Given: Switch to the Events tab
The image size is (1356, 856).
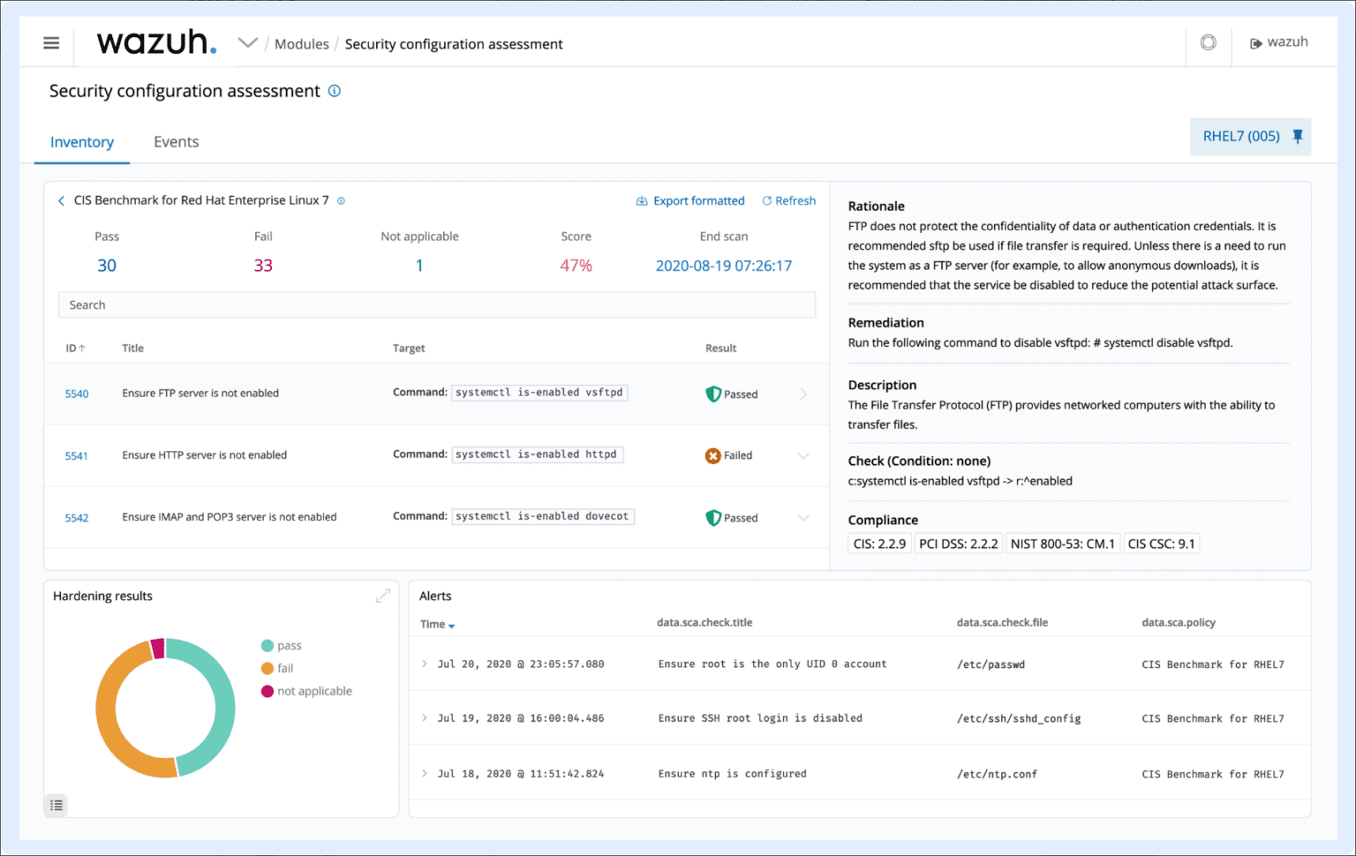Looking at the screenshot, I should coord(176,141).
